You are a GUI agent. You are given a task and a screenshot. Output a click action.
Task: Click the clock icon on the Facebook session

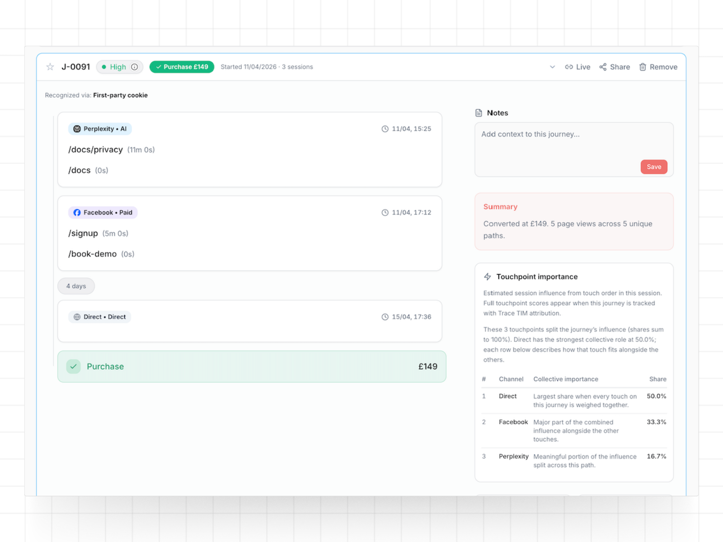[385, 212]
